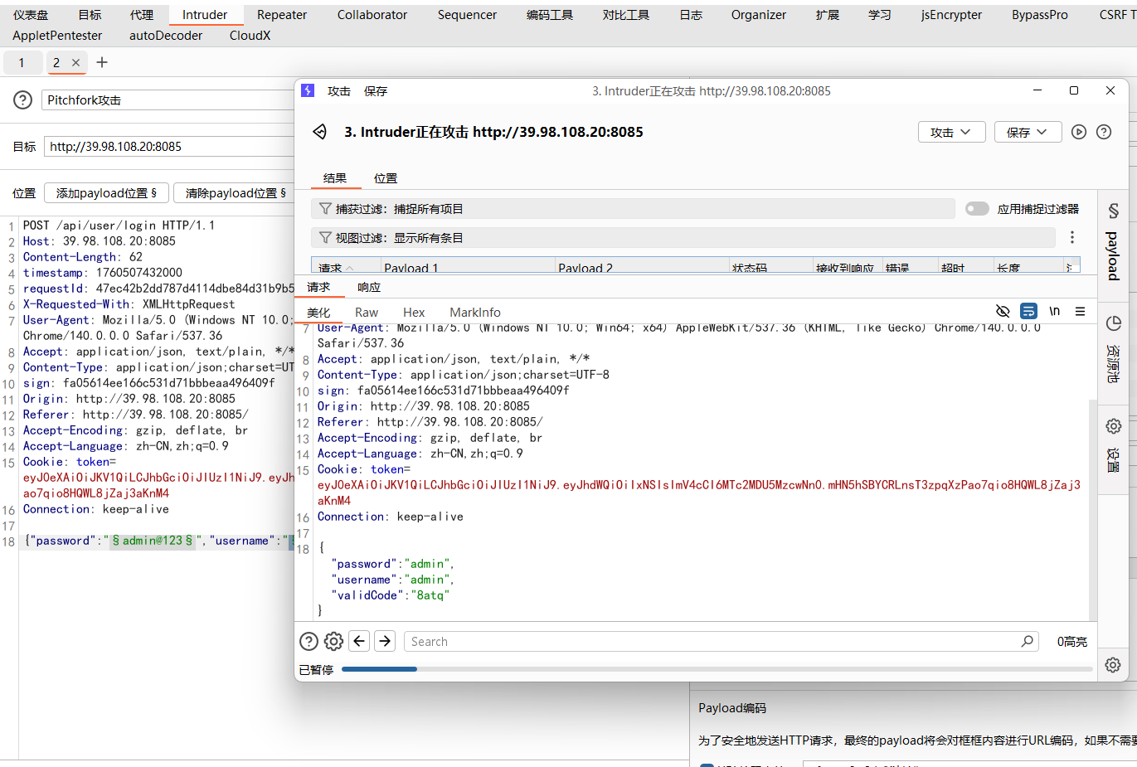This screenshot has height=767, width=1137.
Task: Resume the paused attack with the play icon
Action: point(1078,132)
